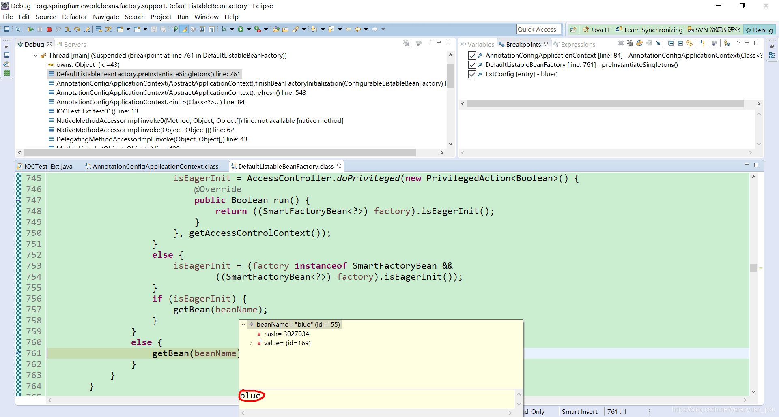Click the Debug view vertical scrollbar thumb
This screenshot has width=779, height=417.
[x=450, y=76]
